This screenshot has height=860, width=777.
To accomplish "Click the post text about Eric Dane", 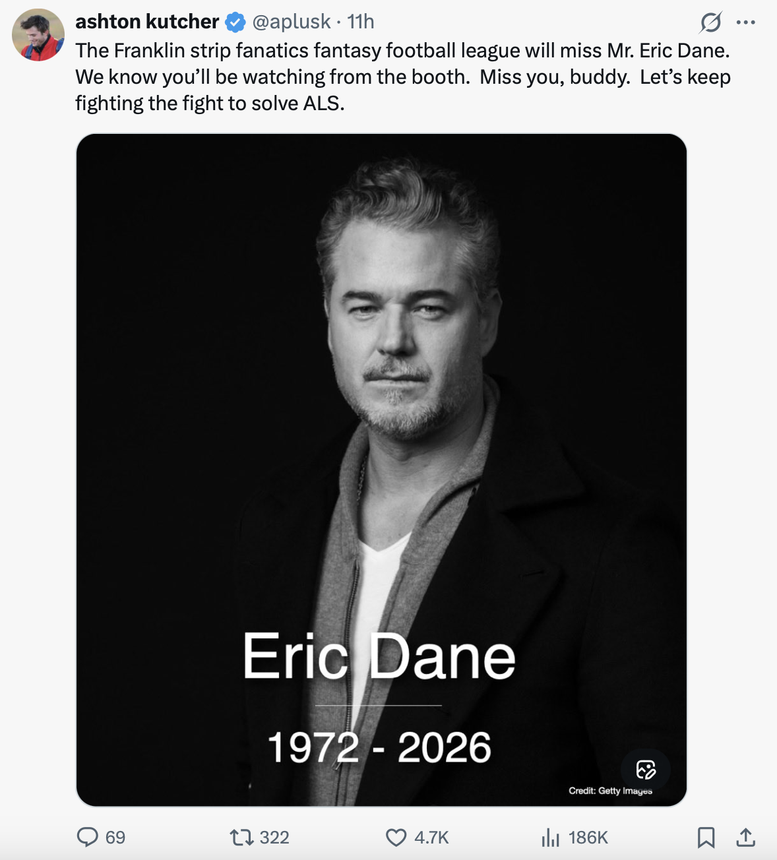I will (403, 77).
